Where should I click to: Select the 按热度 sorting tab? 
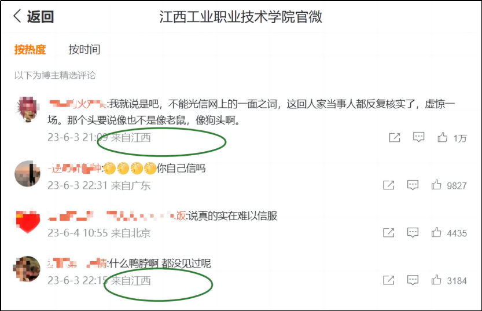(30, 49)
